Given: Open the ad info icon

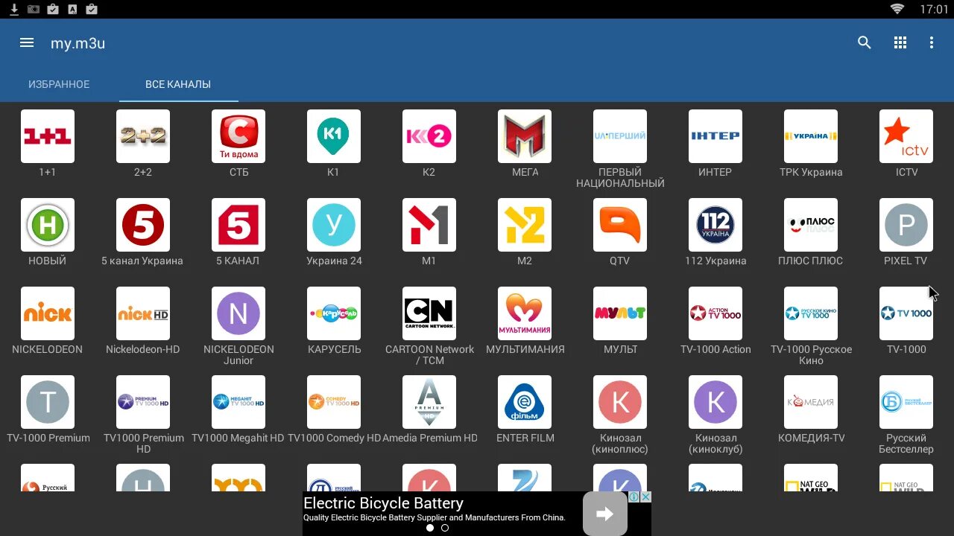Looking at the screenshot, I should [x=634, y=497].
